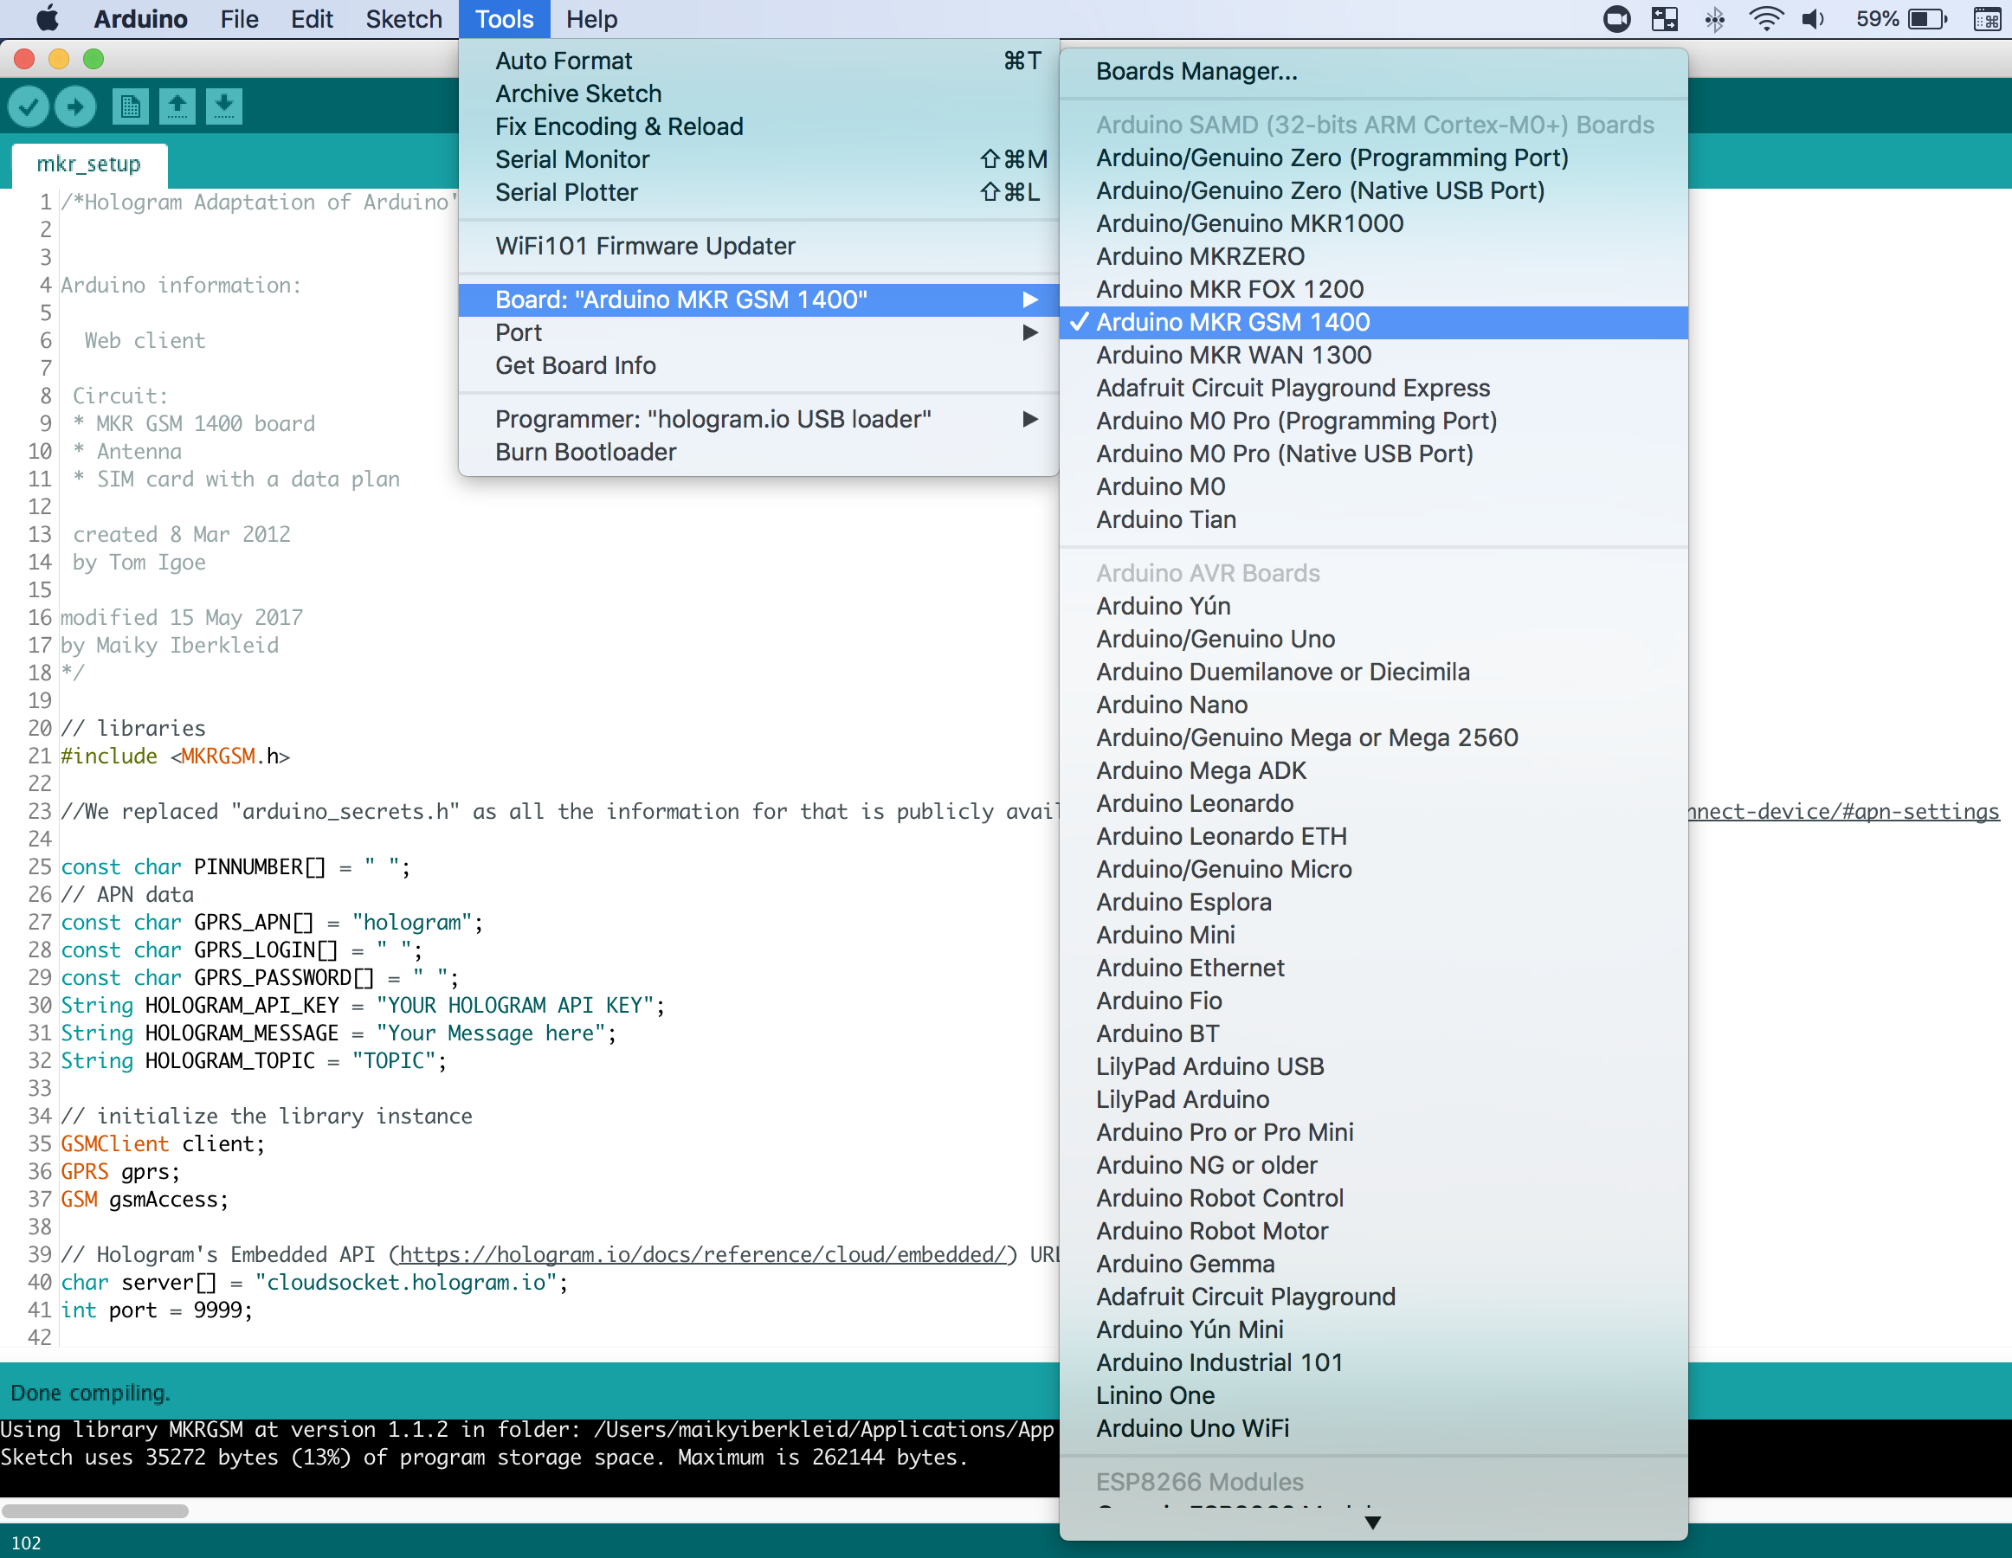Open the File menu
The image size is (2012, 1558).
point(239,18)
